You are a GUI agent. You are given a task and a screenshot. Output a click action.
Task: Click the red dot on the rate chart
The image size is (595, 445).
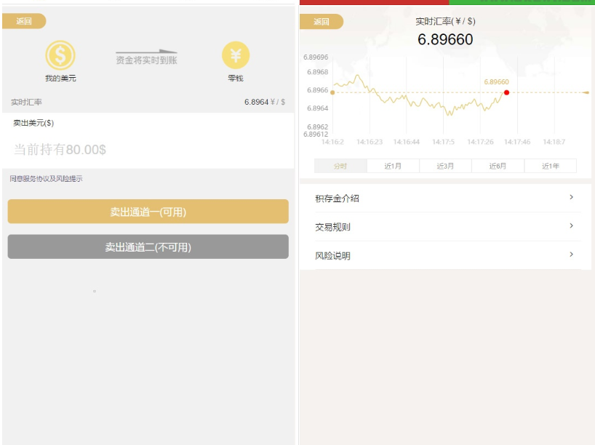point(506,92)
